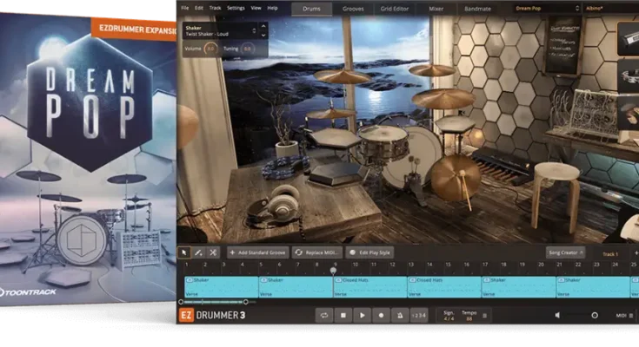Toggle the metronome click

point(400,316)
